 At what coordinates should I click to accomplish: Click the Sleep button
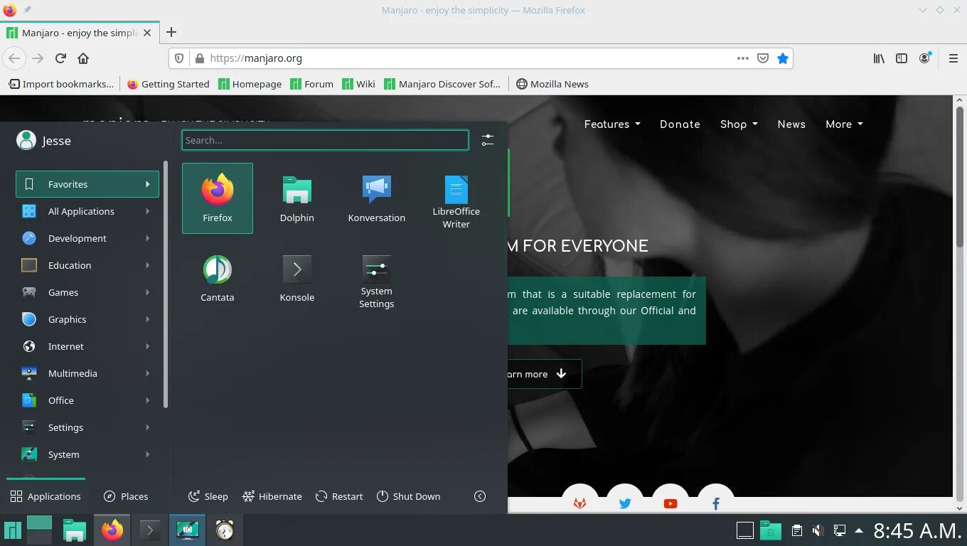click(x=208, y=496)
